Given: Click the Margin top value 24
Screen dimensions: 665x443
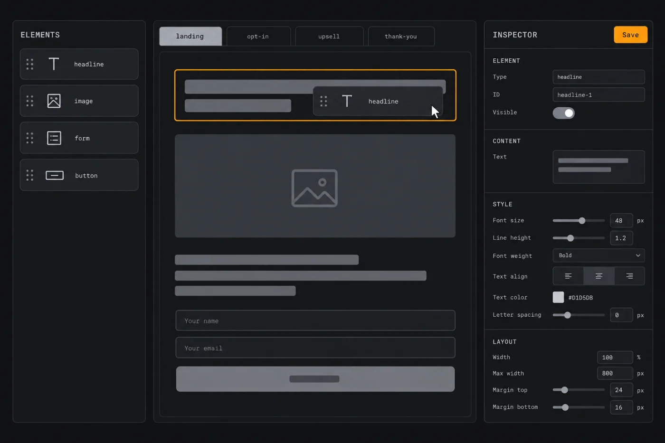Looking at the screenshot, I should 621,390.
